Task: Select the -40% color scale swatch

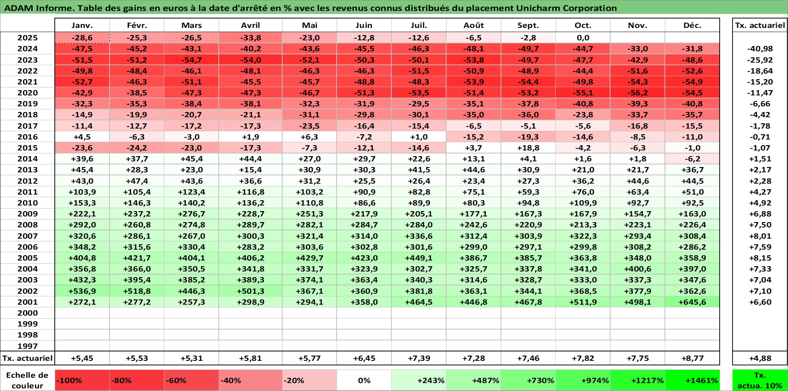Action: (250, 380)
